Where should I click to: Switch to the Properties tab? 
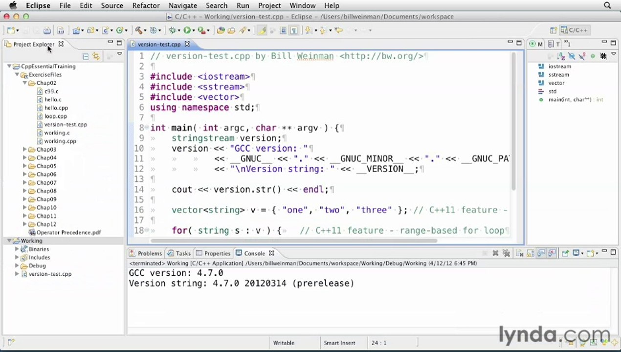click(213, 253)
